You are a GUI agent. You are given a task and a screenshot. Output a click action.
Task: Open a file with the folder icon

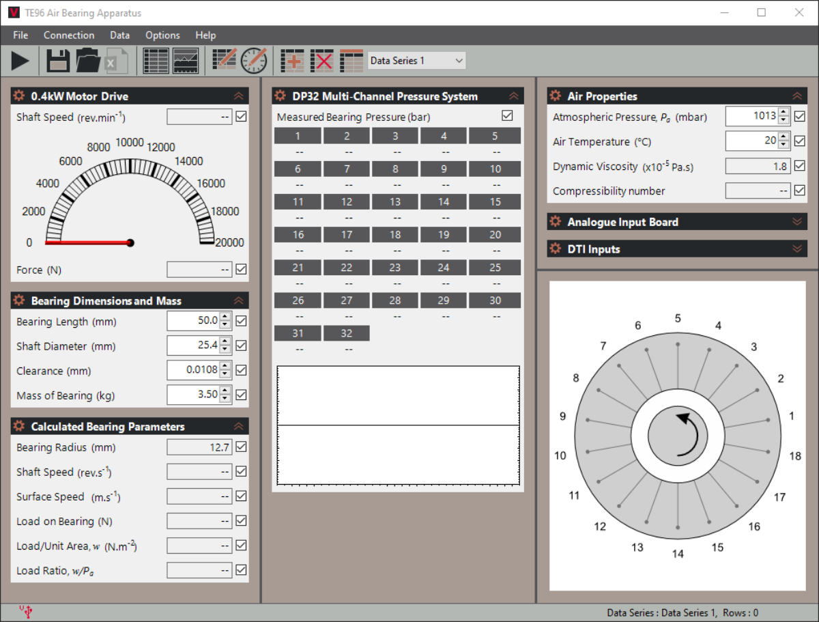88,61
